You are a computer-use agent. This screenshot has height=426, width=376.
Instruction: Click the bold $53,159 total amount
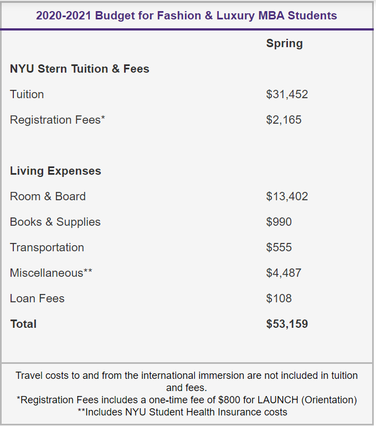click(287, 324)
